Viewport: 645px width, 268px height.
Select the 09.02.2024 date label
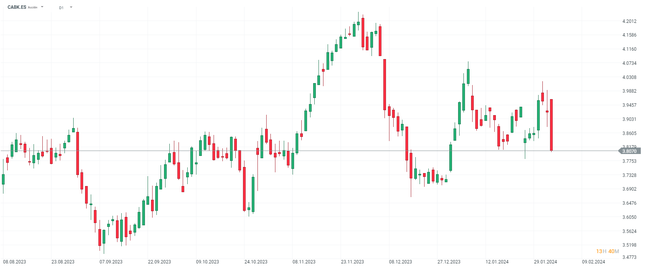click(594, 262)
